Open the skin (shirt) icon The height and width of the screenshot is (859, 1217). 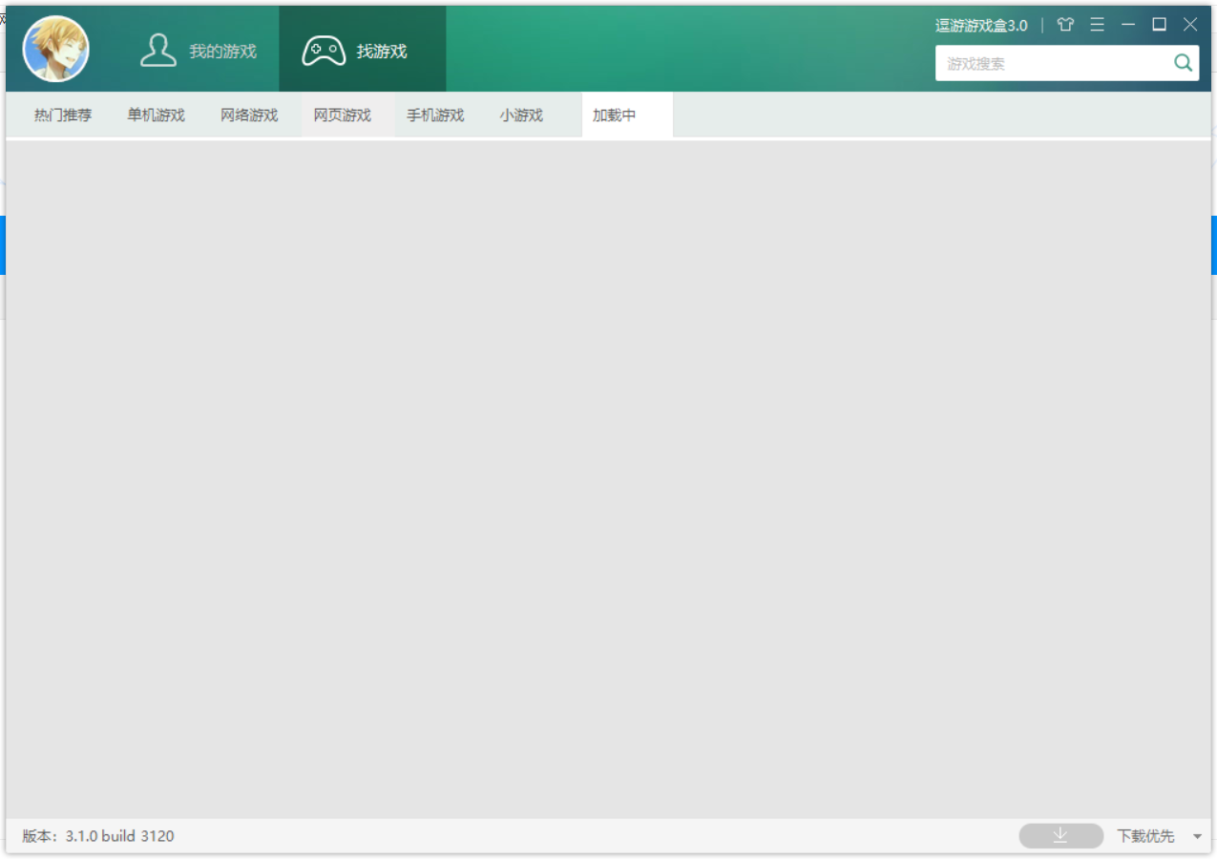(1065, 25)
